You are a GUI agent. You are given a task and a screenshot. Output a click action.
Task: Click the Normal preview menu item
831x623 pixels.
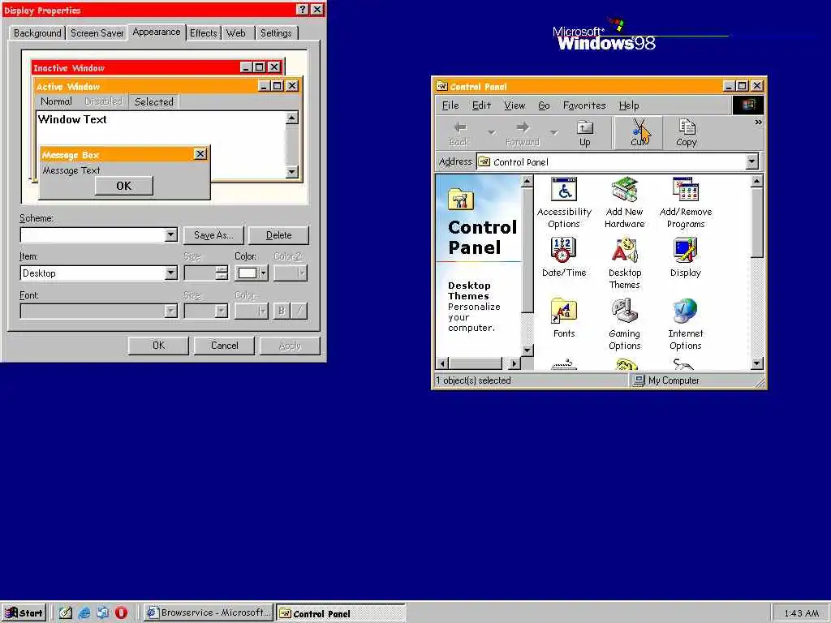point(56,101)
